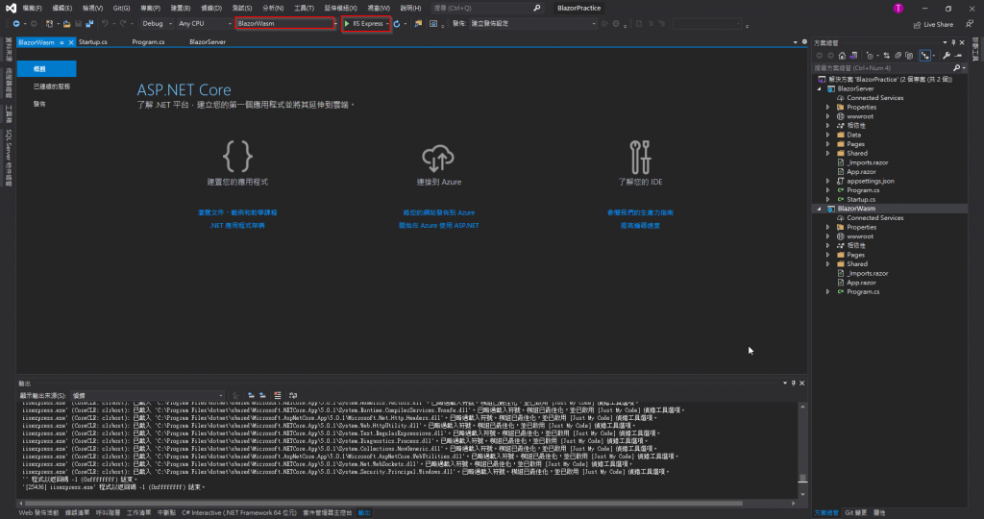Open the Git(G) menu
This screenshot has height=519, width=984.
click(x=121, y=8)
